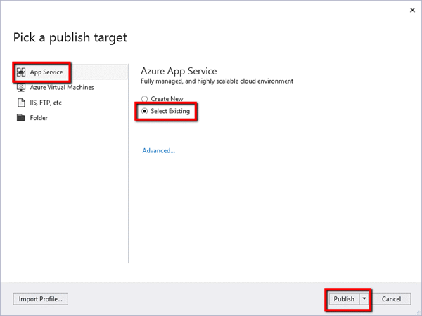Choose Azure Virtual Machines target

pos(62,87)
